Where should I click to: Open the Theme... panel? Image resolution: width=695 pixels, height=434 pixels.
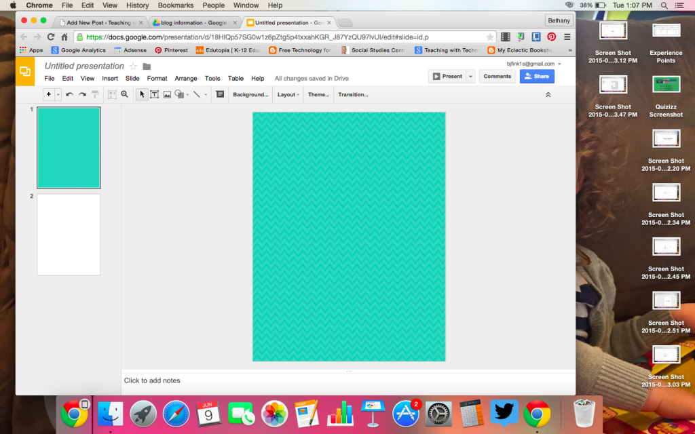tap(319, 94)
